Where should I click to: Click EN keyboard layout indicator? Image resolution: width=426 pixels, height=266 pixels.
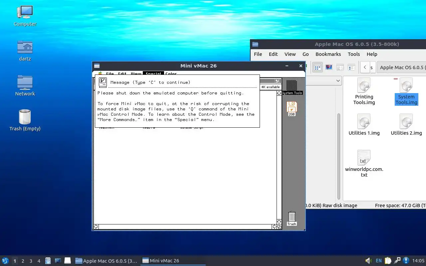(379, 261)
